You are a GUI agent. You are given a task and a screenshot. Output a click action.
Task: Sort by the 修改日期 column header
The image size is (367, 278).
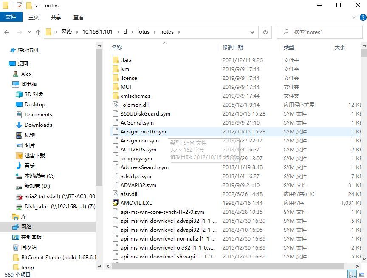point(233,47)
